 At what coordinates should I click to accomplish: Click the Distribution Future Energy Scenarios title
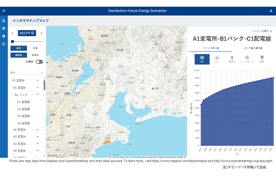click(x=137, y=11)
